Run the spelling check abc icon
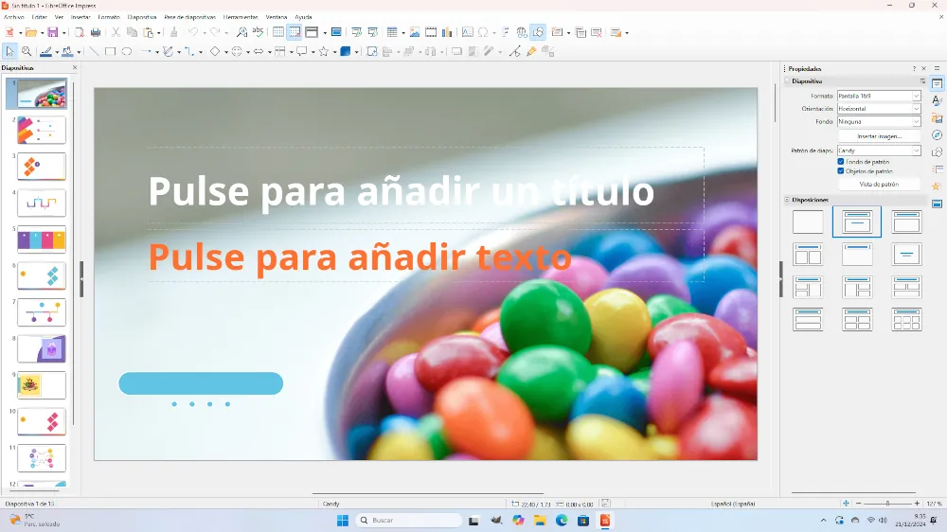 [x=258, y=32]
